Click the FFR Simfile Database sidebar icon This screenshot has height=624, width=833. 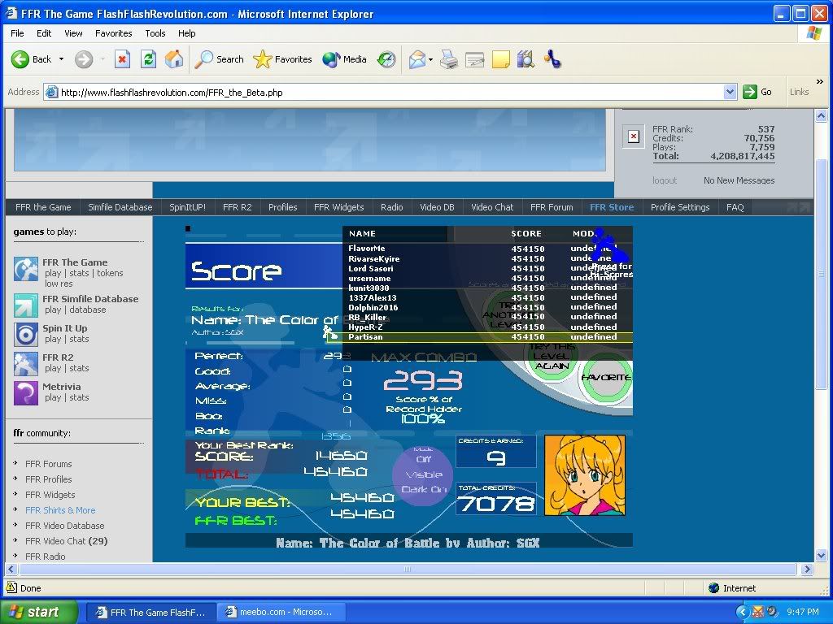coord(26,305)
